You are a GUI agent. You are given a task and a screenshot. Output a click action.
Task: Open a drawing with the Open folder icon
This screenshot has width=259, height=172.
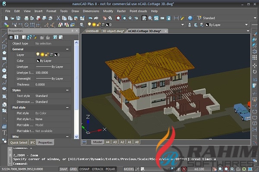(x=13, y=18)
